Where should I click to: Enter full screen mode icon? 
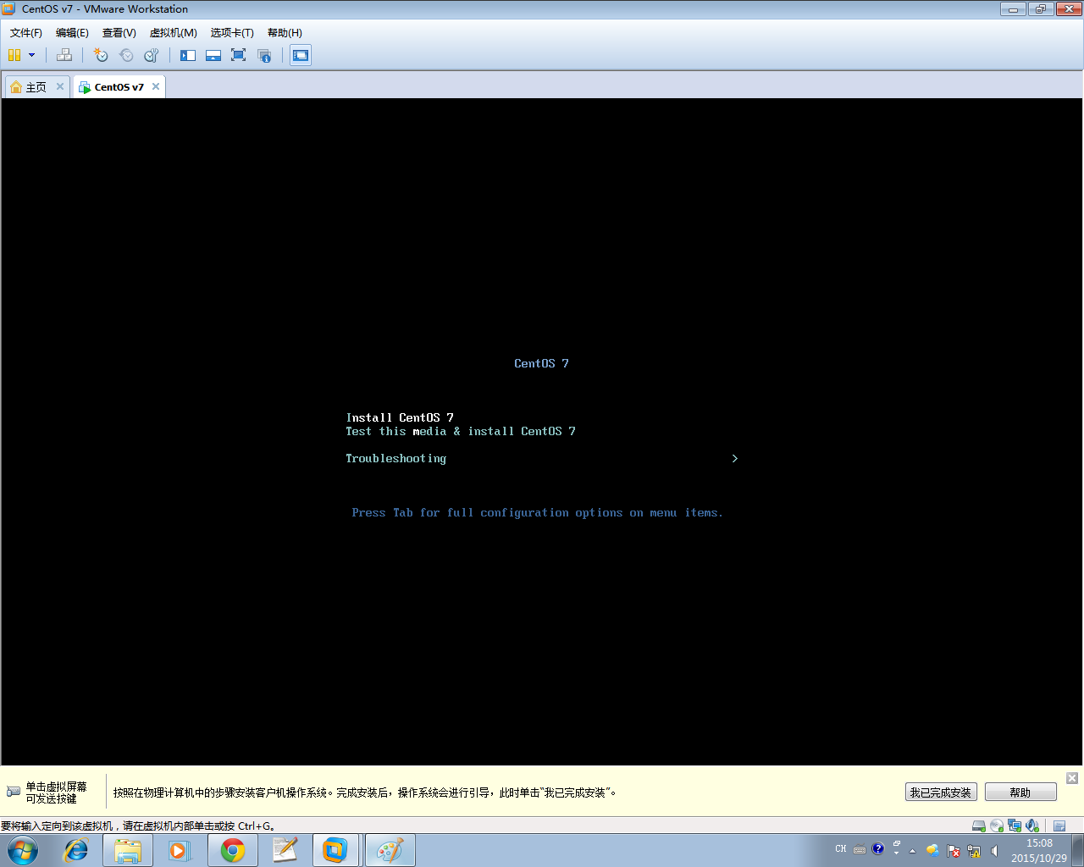(239, 55)
